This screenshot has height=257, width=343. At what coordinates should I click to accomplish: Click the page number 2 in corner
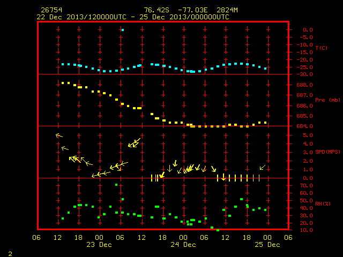click(x=10, y=254)
